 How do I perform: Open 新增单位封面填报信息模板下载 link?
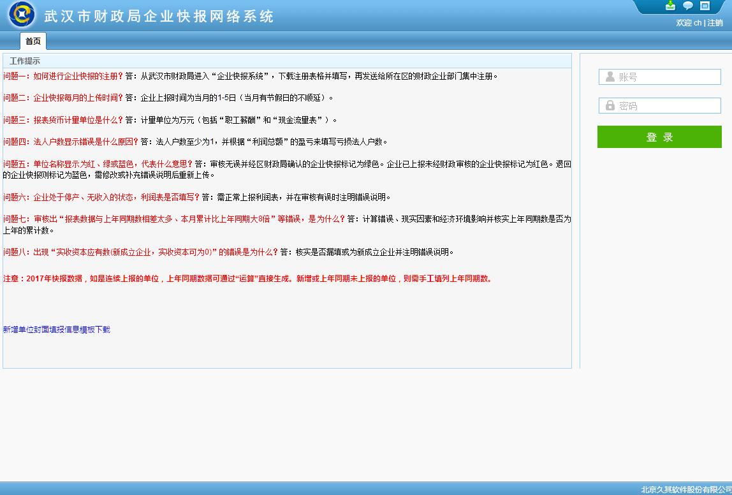click(x=57, y=330)
